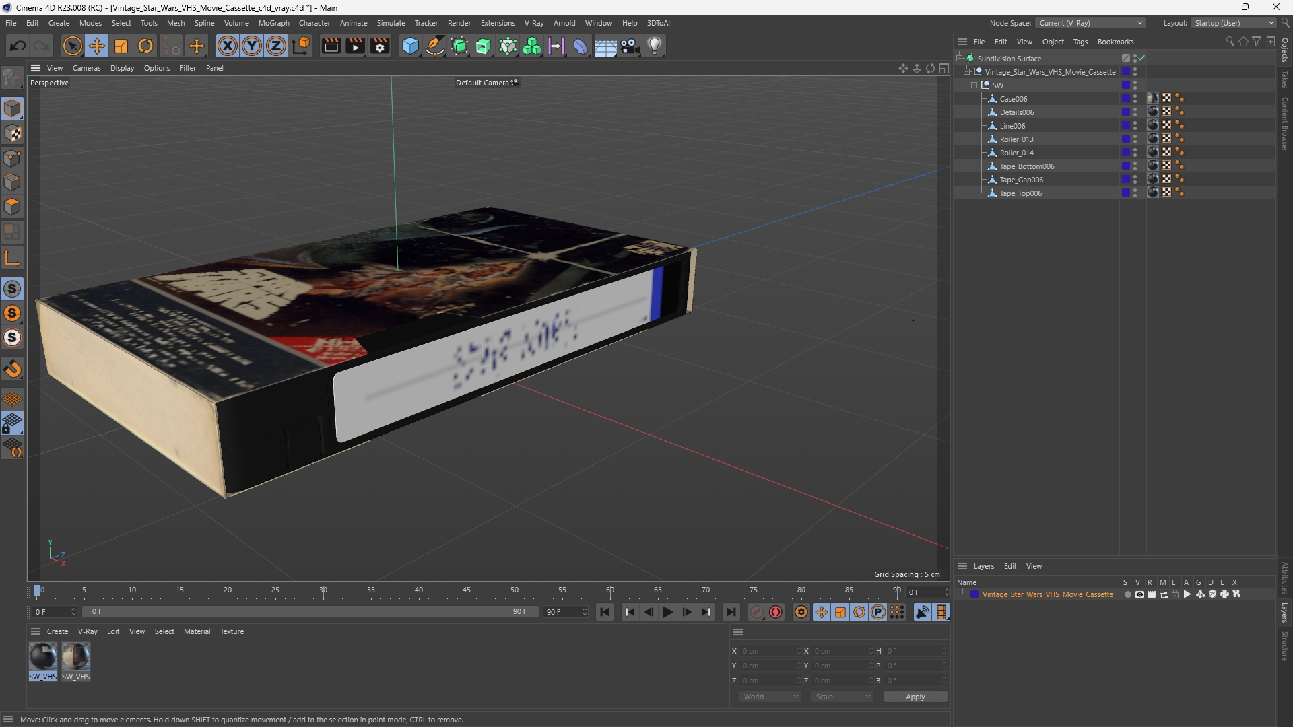The image size is (1293, 727).
Task: Toggle the Y axis lock
Action: (x=252, y=46)
